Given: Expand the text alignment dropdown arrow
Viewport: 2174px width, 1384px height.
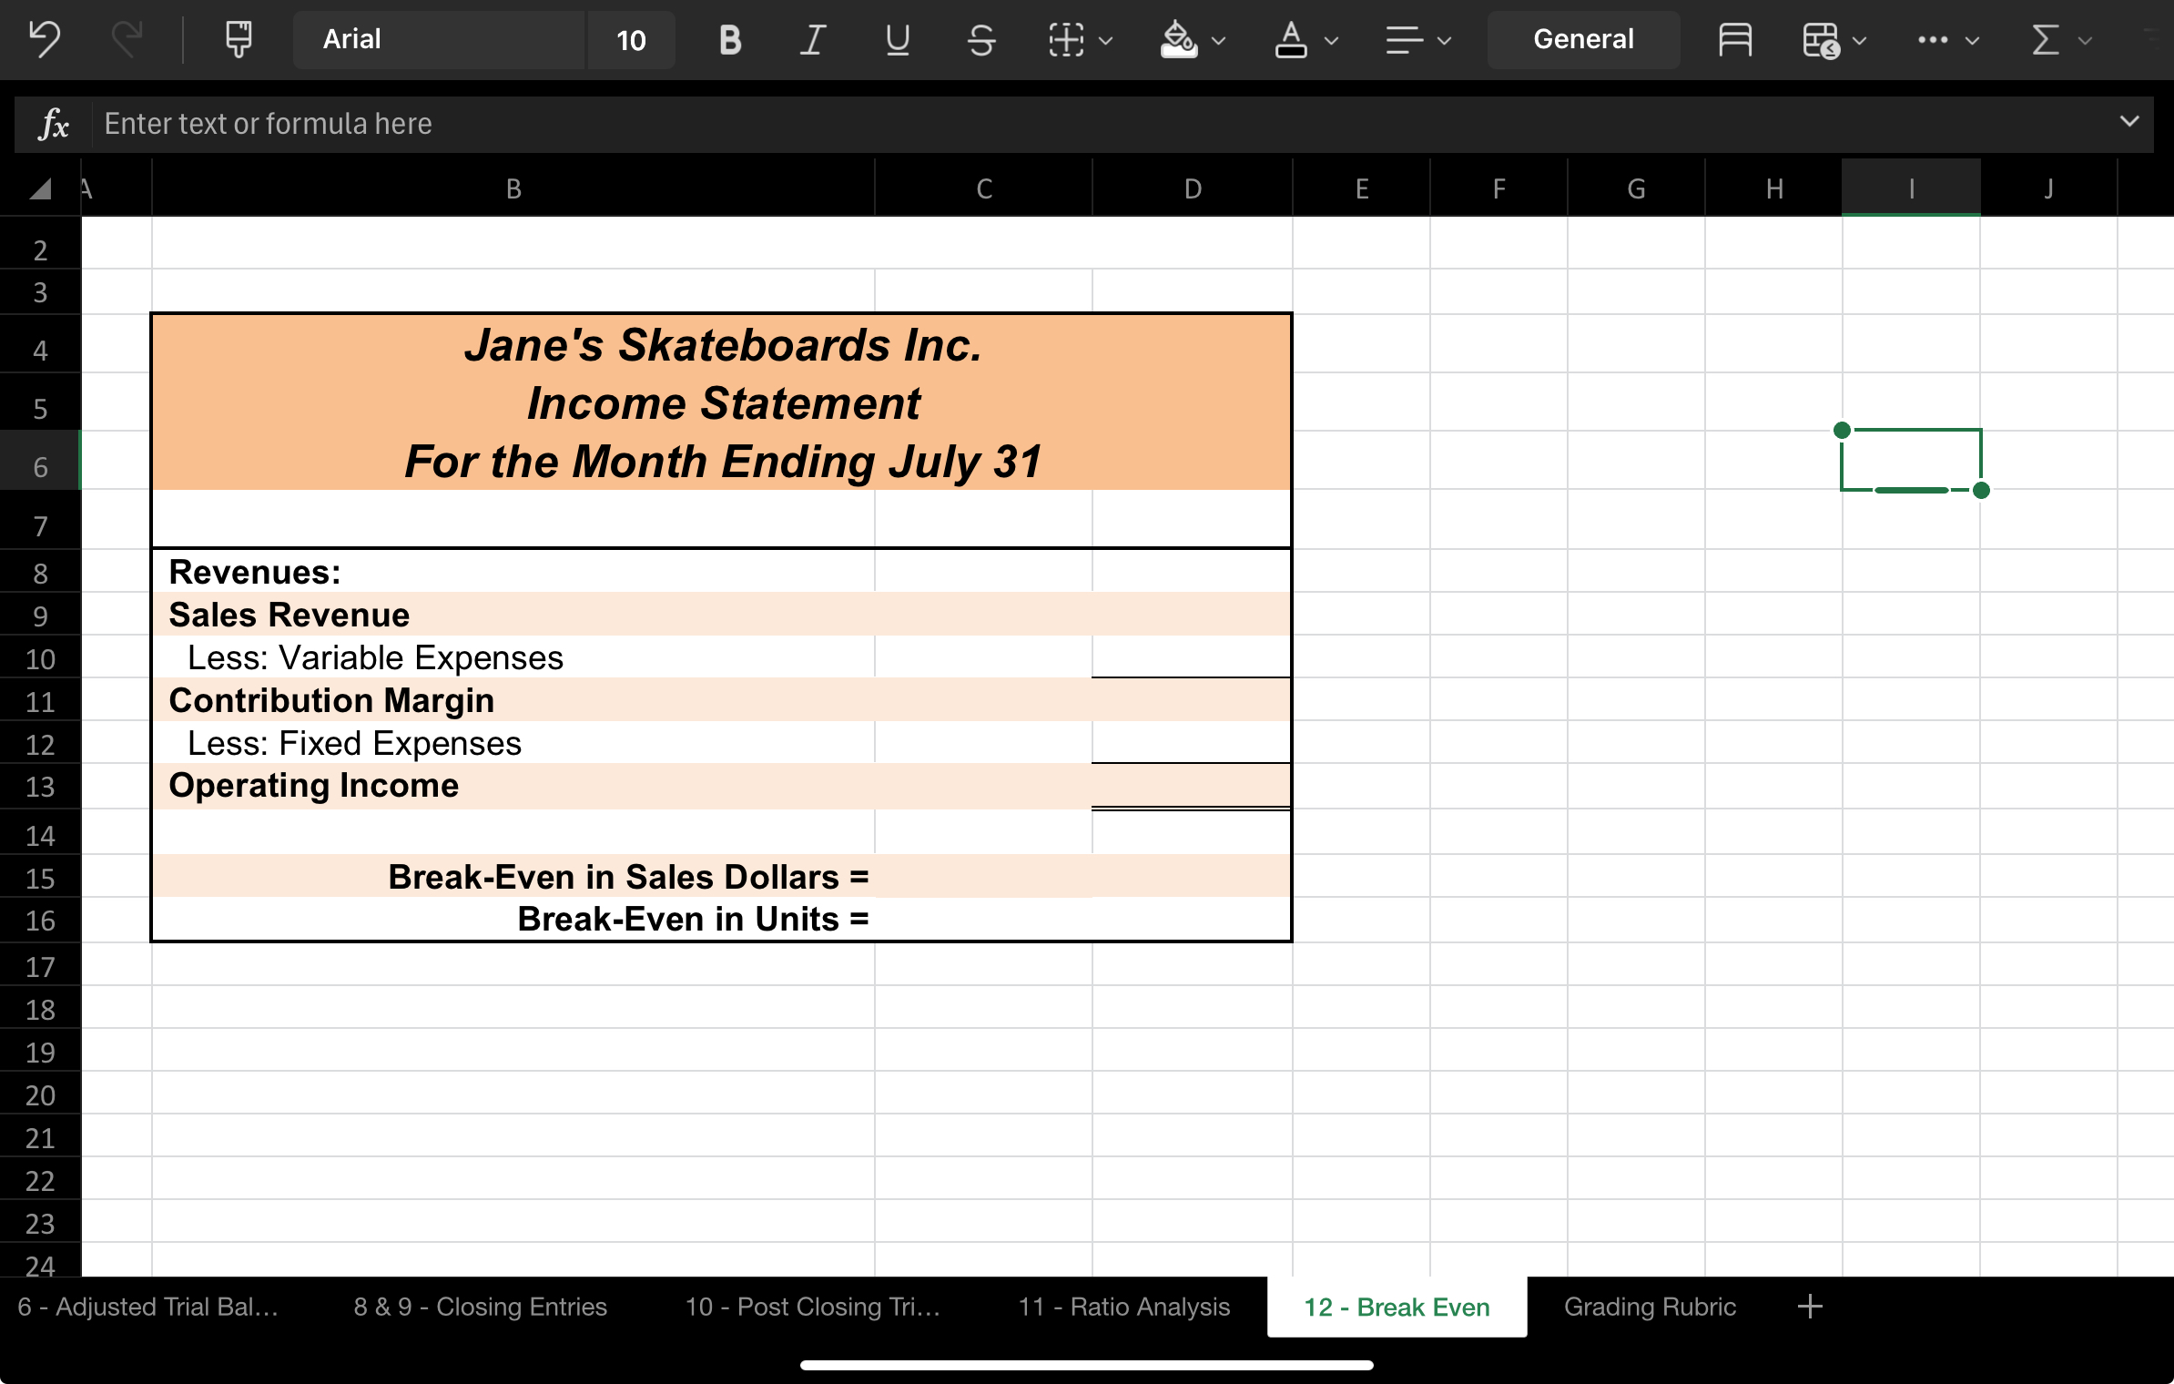Looking at the screenshot, I should [1444, 40].
